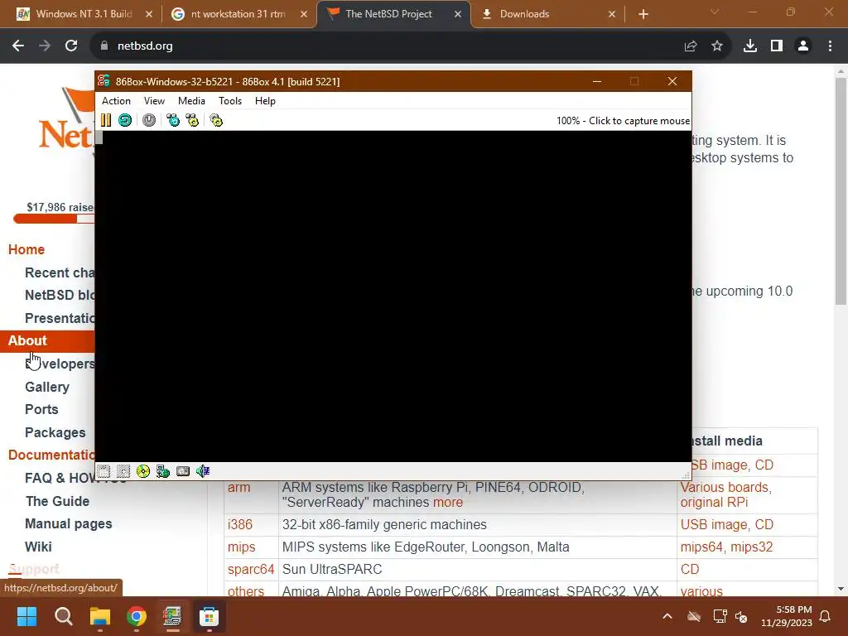Click 86Box taskbar icon
848x636 pixels.
(x=172, y=616)
